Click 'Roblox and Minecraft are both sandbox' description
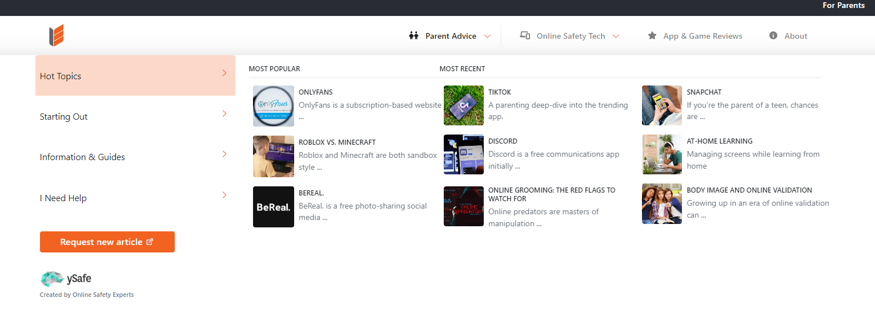875x310 pixels. tap(368, 161)
